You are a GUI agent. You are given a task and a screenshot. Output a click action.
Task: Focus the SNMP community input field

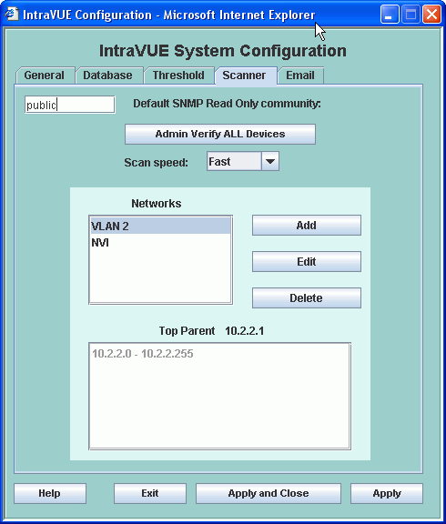(70, 105)
